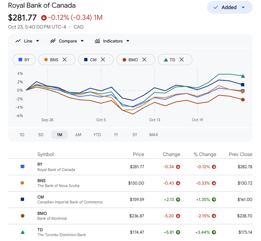This screenshot has width=261, height=241.
Task: Click the $130.00 price for BNS
Action: 136,183
